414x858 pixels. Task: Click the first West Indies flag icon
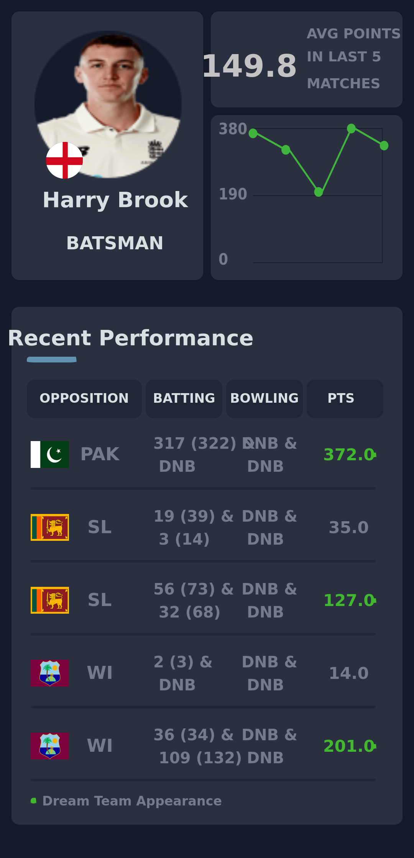[x=50, y=673]
